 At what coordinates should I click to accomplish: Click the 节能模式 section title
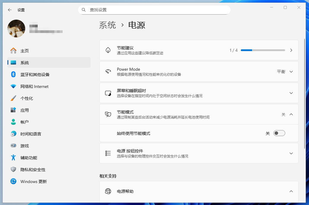125,112
